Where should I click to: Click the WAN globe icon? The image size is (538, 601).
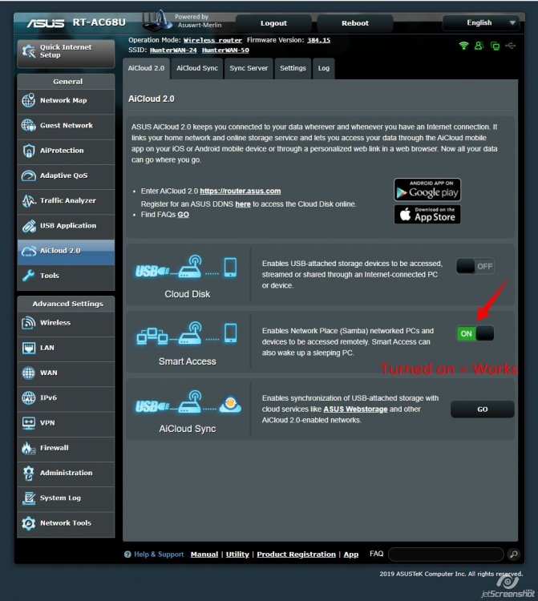[29, 373]
